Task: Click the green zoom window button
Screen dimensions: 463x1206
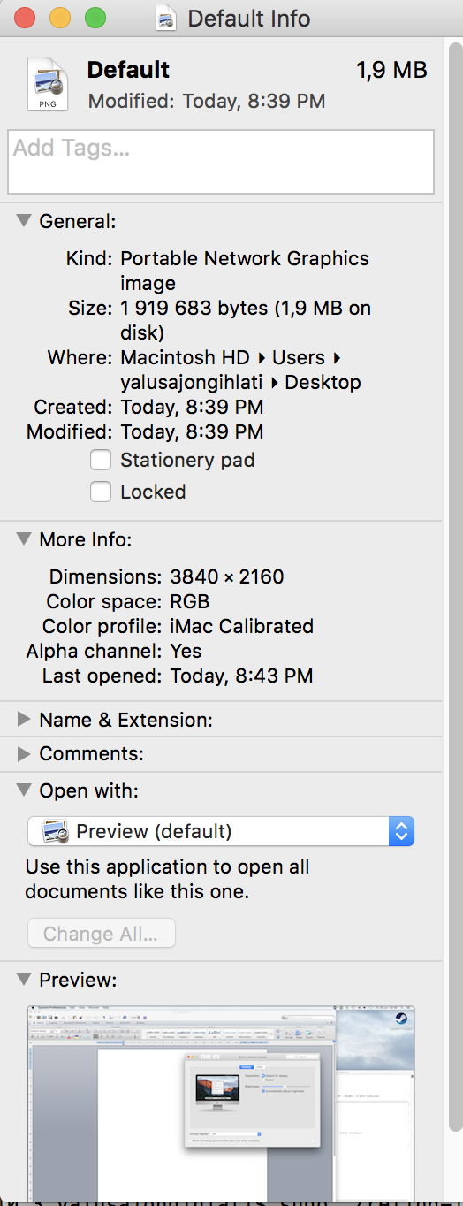Action: pos(95,18)
